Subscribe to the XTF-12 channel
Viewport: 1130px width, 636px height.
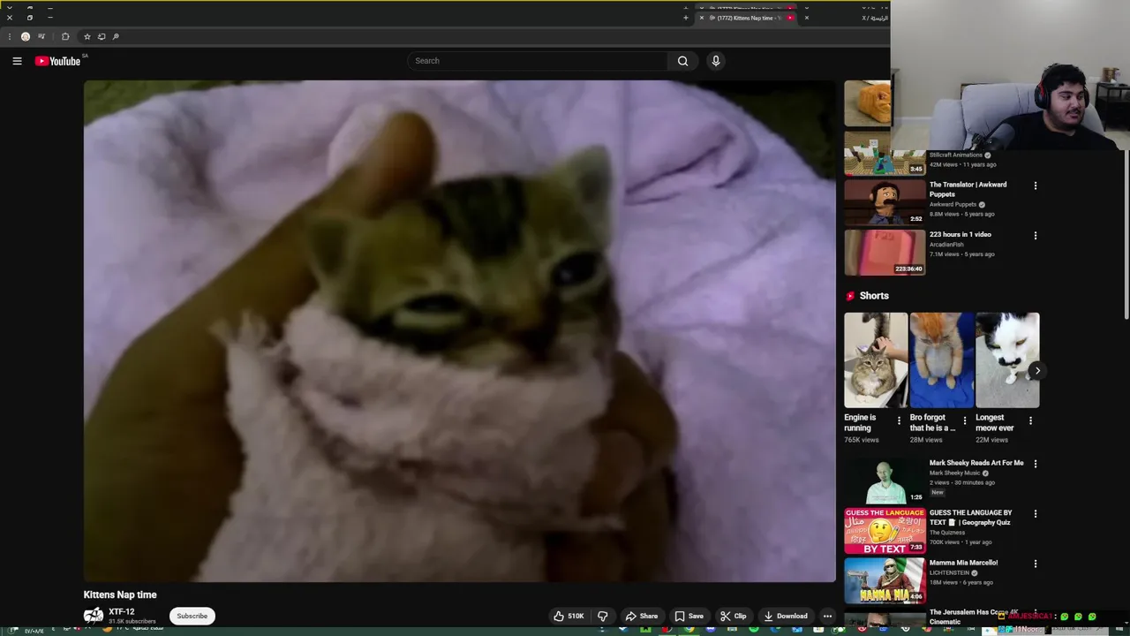pos(192,616)
